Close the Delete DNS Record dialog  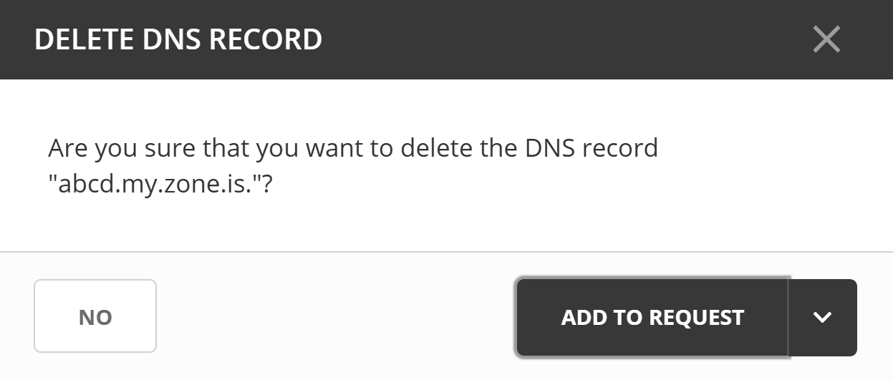(826, 39)
